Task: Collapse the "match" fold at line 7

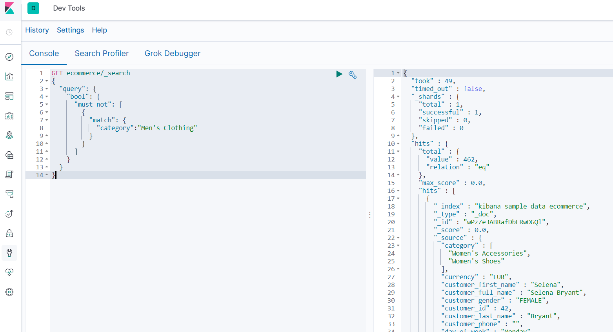Action: coord(47,120)
